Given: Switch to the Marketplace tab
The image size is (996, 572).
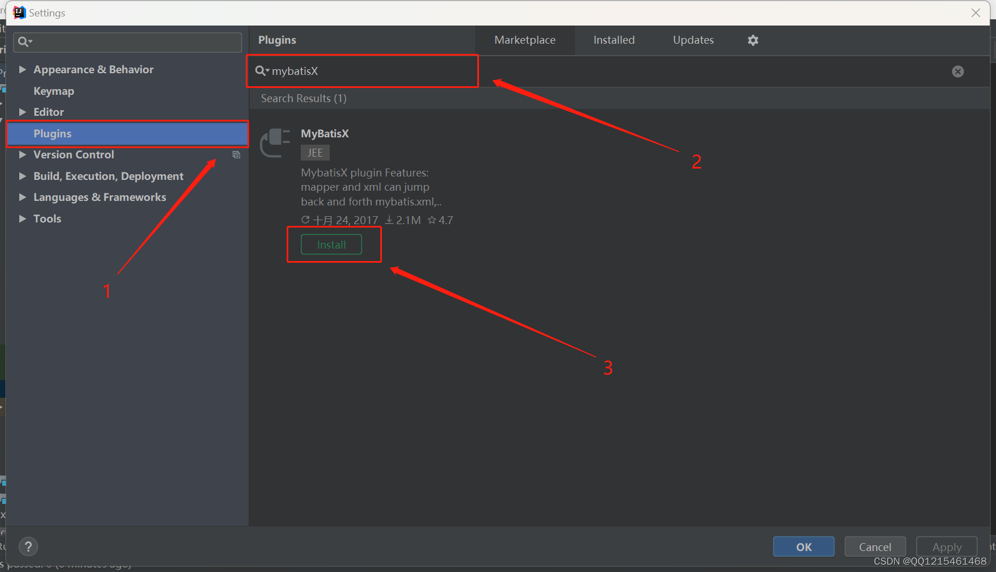Looking at the screenshot, I should 525,40.
